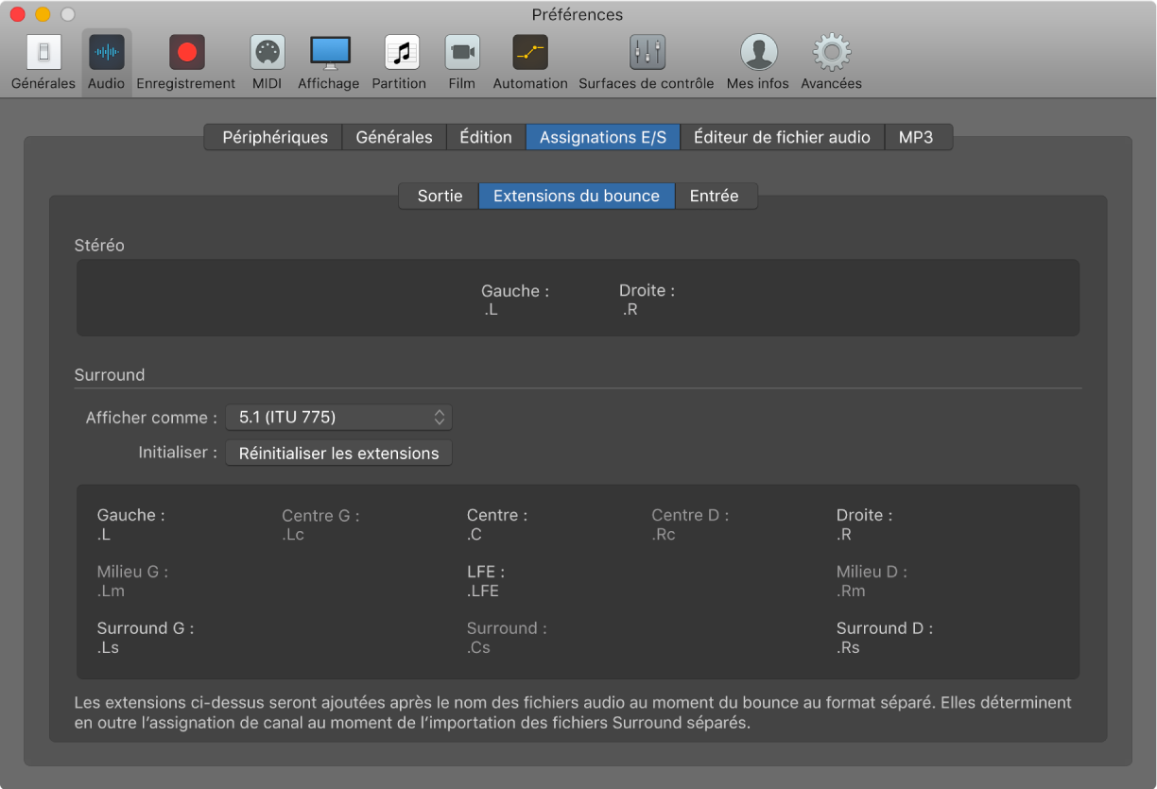Edit the Surround G extension field .Ls
This screenshot has width=1157, height=789.
pos(109,648)
